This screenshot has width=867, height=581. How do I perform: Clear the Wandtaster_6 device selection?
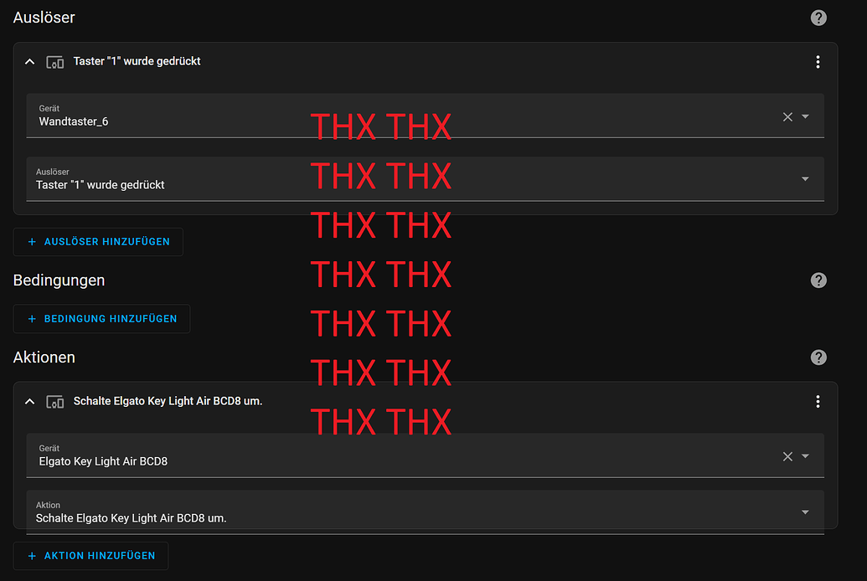787,116
